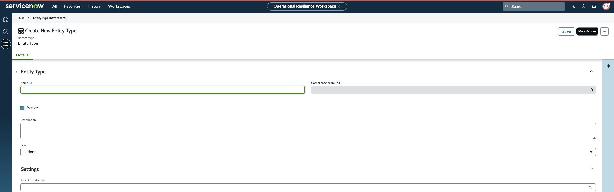The height and width of the screenshot is (192, 614).
Task: Click the entity type icon beside title
Action: 21,31
